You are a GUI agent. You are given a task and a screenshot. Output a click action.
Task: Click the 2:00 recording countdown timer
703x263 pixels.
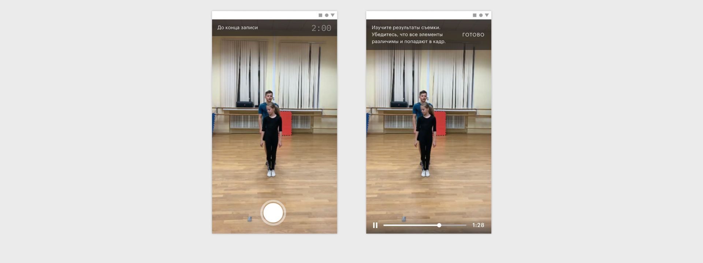(321, 28)
